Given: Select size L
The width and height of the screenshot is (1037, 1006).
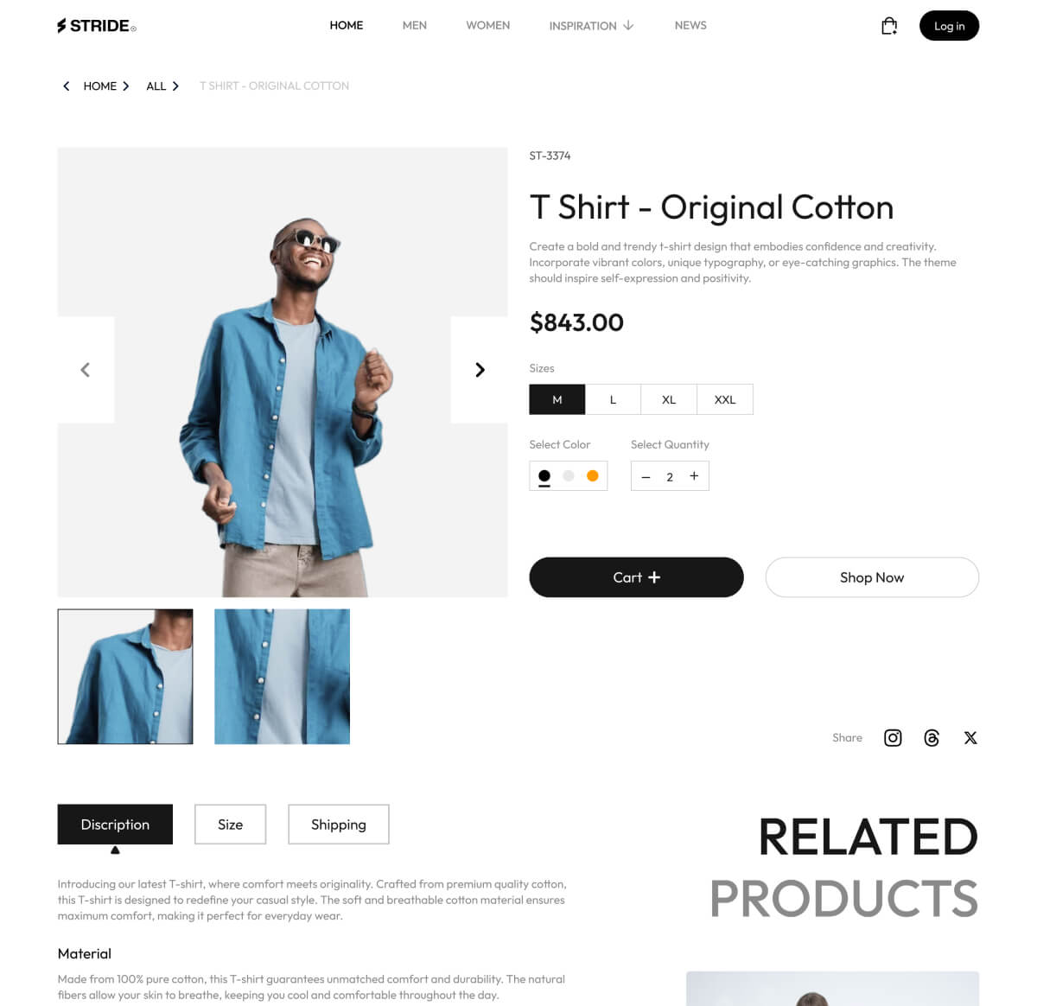Looking at the screenshot, I should pos(613,399).
